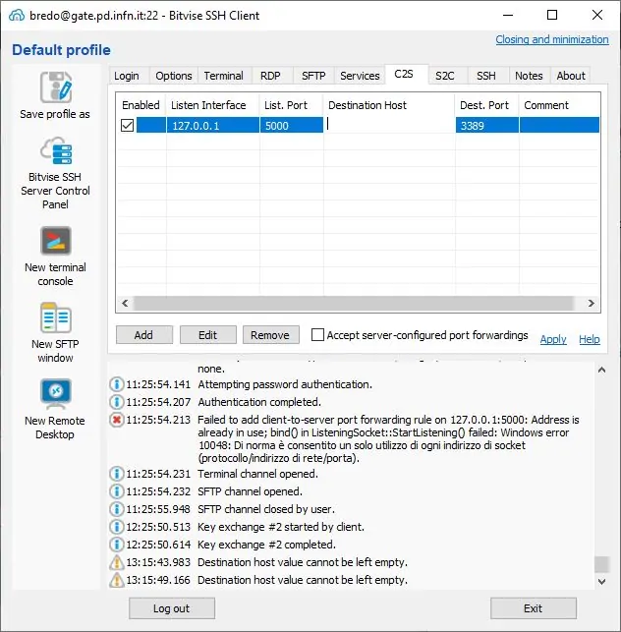Go to the SSH tab
Viewport: 621px width, 632px height.
tap(486, 76)
